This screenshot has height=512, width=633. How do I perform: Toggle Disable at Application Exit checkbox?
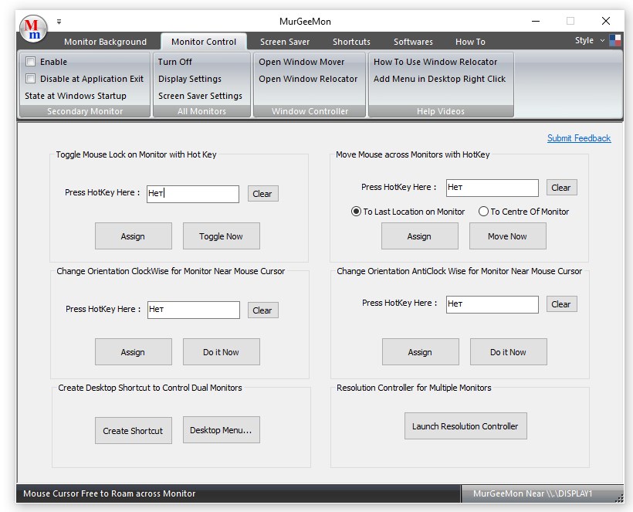30,78
